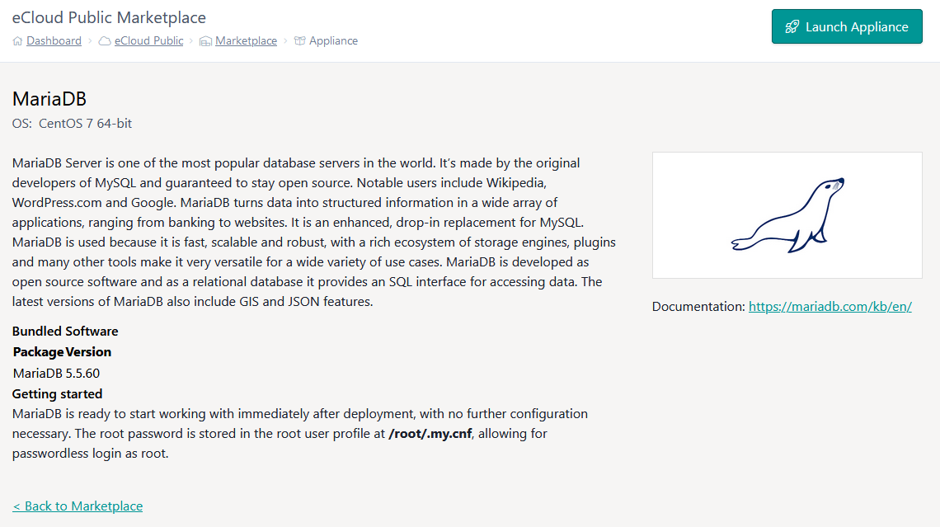The width and height of the screenshot is (940, 527).
Task: Click the MariaDB seal logo
Action: pyautogui.click(x=787, y=215)
